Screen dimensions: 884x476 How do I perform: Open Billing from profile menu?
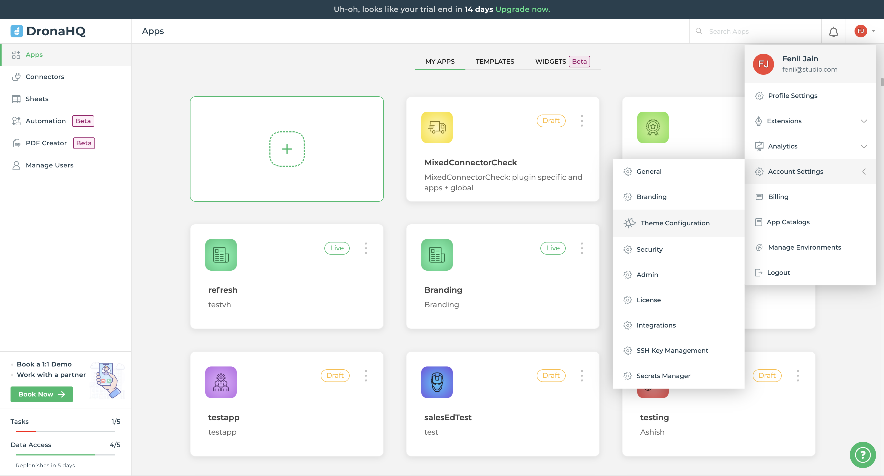click(810, 197)
